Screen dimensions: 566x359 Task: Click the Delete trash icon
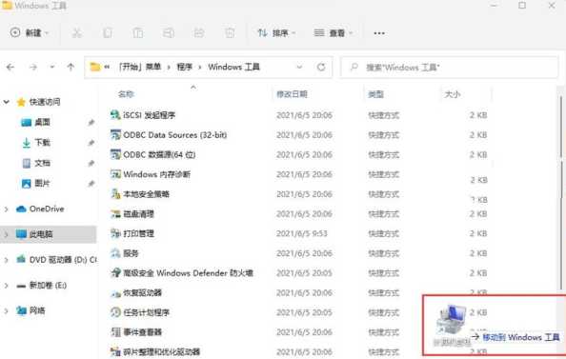pyautogui.click(x=230, y=33)
